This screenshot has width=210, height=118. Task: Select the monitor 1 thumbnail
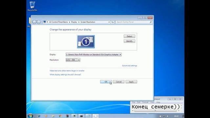[86, 42]
